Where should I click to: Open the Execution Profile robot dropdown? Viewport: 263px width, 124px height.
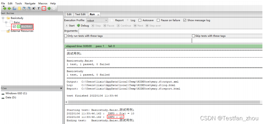[x=97, y=21]
